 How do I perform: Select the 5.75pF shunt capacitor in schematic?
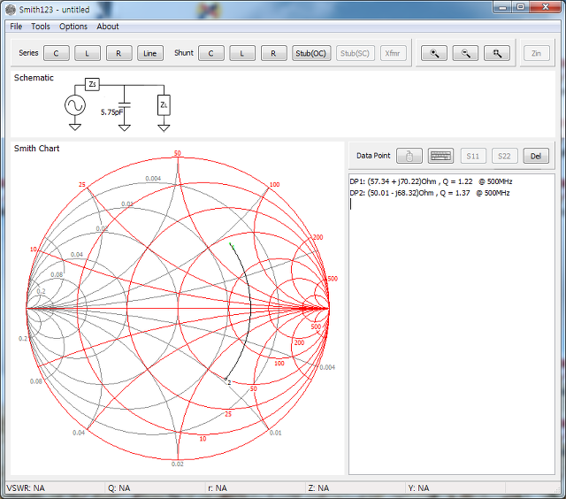[124, 106]
